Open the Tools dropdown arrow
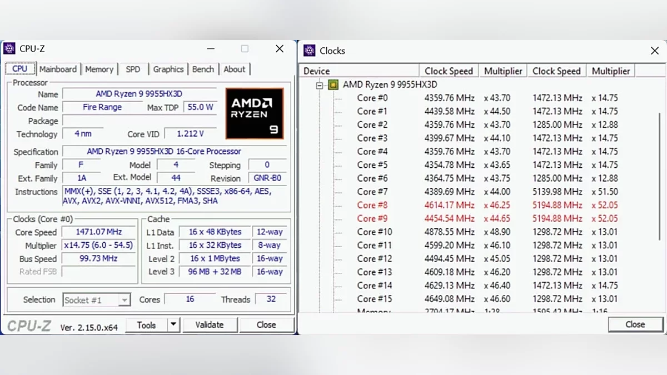The image size is (667, 375). coord(173,325)
